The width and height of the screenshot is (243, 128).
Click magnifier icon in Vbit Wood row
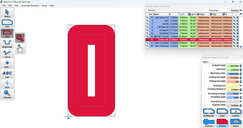[234, 33]
